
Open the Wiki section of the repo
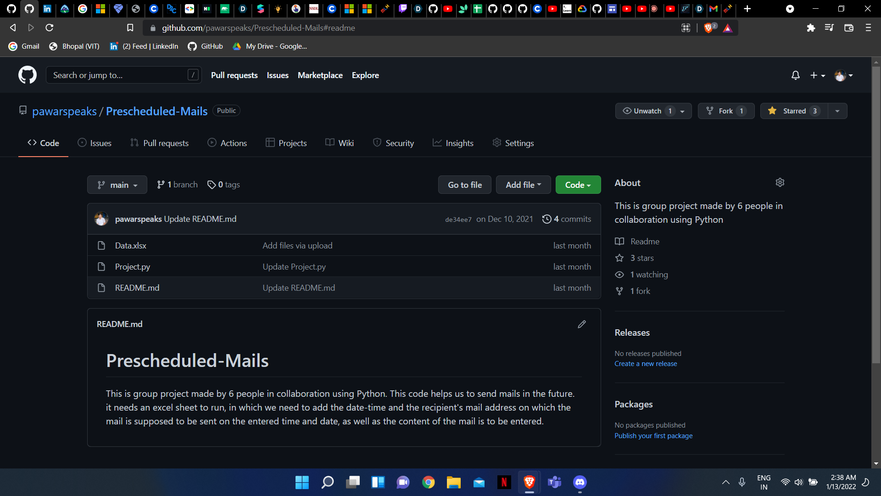(340, 143)
